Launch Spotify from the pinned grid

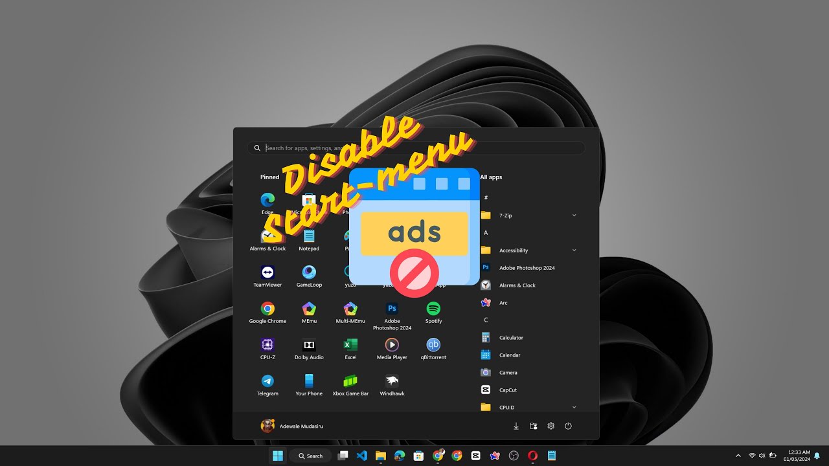point(433,312)
